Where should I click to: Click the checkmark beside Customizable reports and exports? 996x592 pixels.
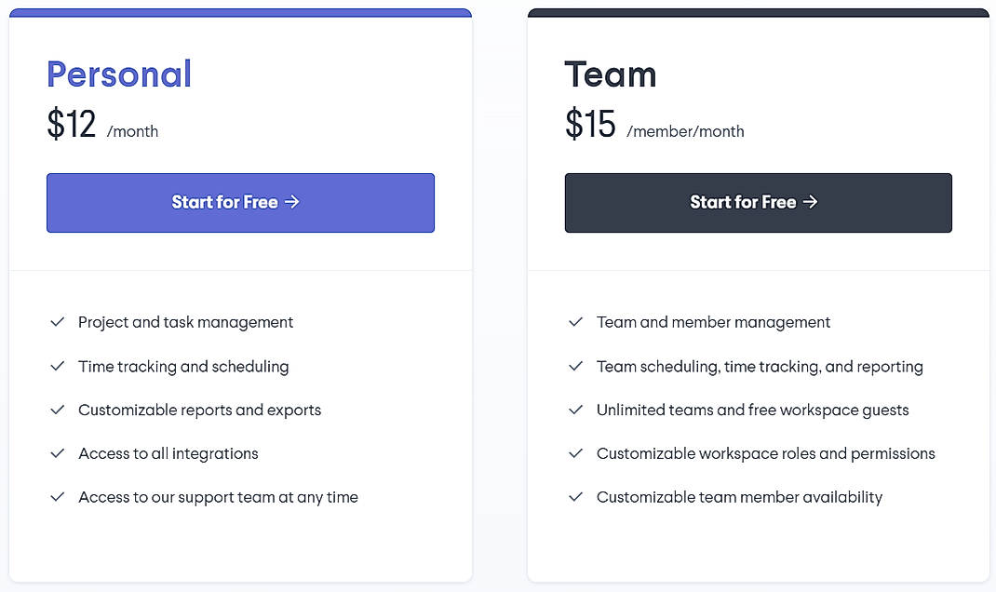[x=58, y=410]
